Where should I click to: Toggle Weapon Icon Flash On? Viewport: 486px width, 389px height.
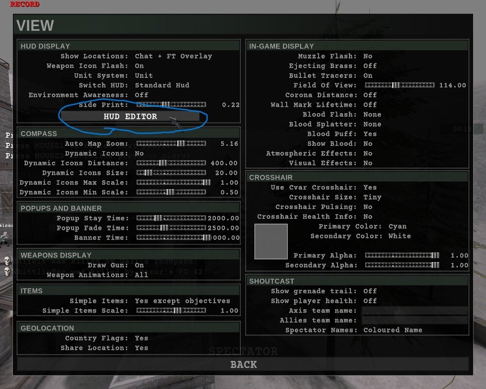point(139,66)
